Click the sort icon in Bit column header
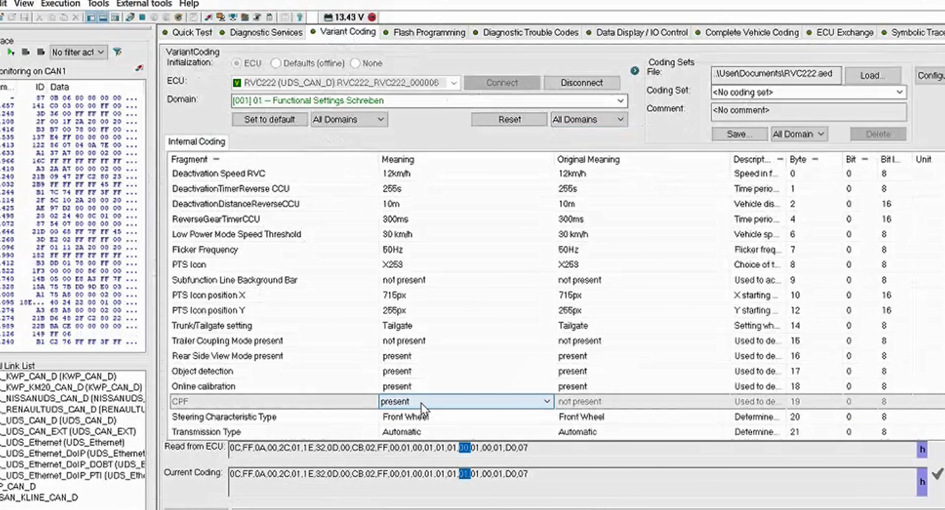The image size is (945, 510). 865,159
